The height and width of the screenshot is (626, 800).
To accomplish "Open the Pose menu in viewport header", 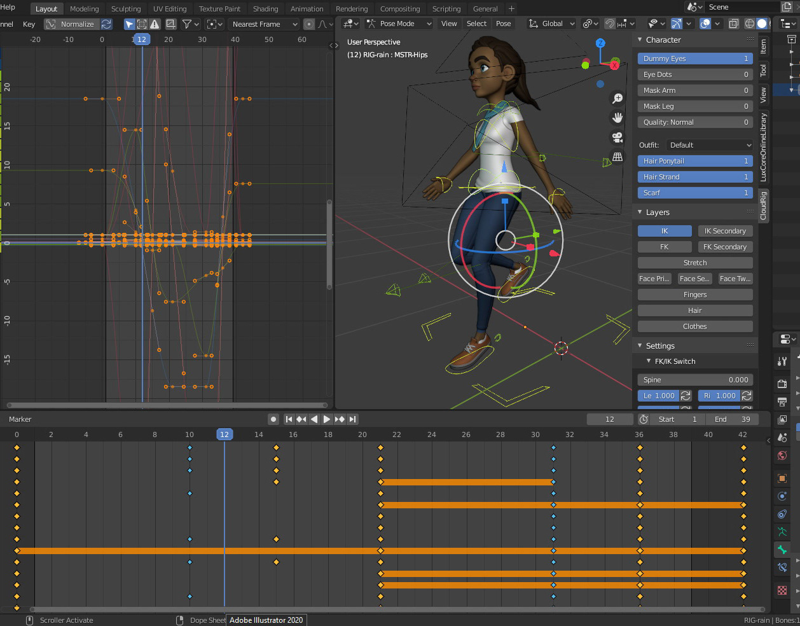I will pos(504,24).
